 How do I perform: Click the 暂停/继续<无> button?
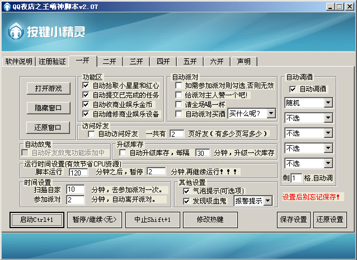95,220
